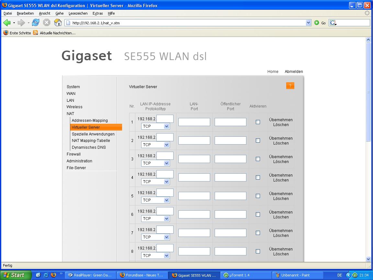
Task: Click the page icon in the address bar
Action: pyautogui.click(x=68, y=23)
